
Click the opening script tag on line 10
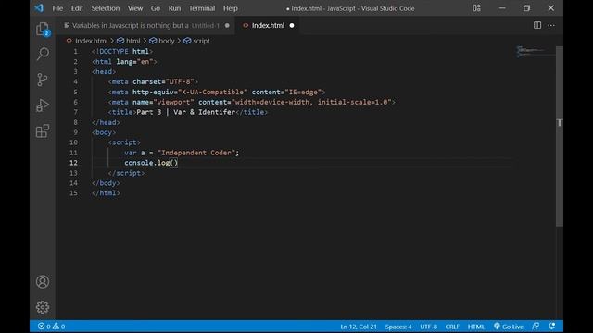(x=124, y=142)
